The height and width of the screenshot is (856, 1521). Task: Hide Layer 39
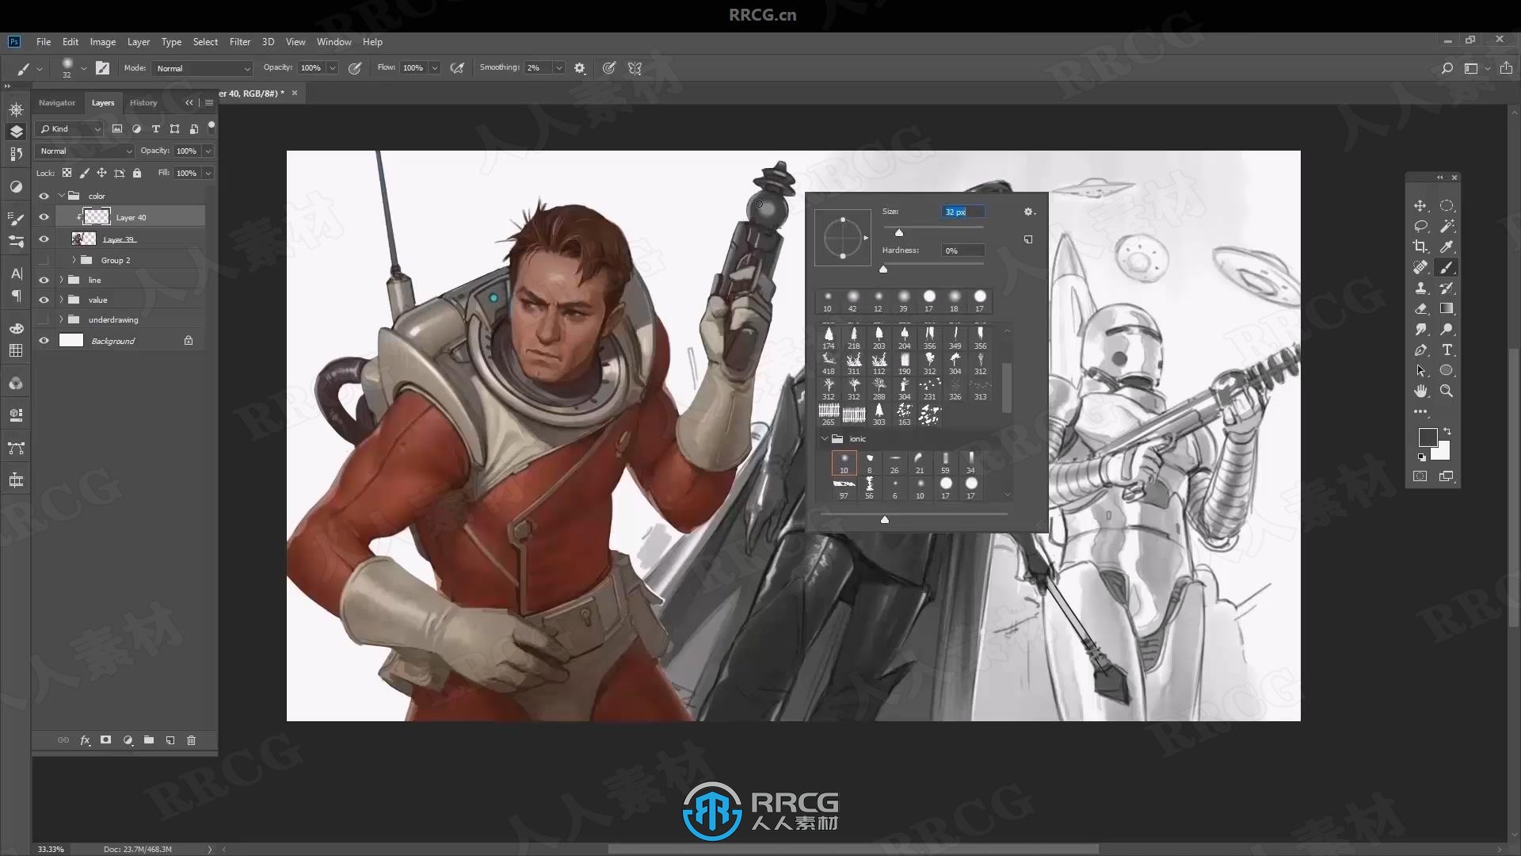click(x=44, y=239)
